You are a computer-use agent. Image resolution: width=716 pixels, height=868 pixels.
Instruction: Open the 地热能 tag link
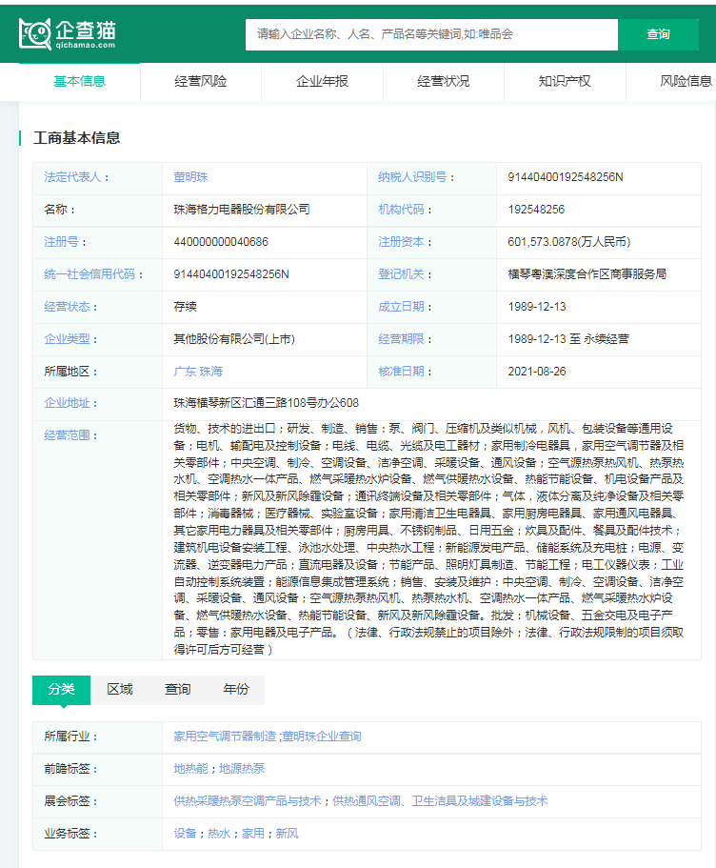pos(190,768)
